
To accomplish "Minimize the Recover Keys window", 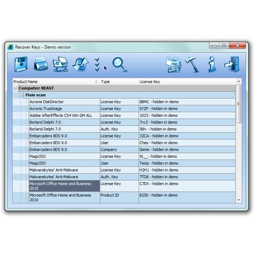I will [214, 46].
